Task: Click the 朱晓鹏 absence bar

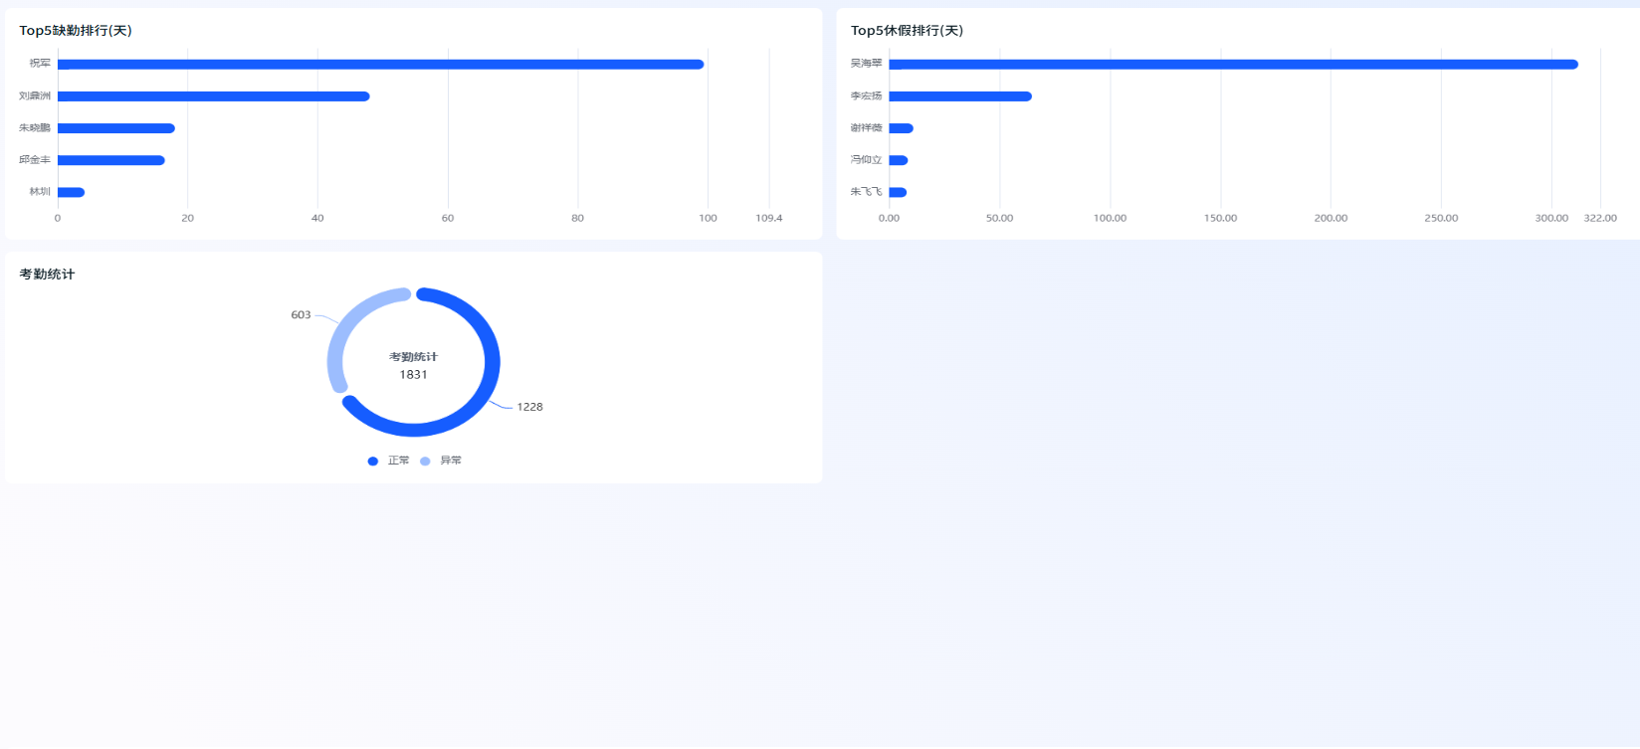Action: point(116,128)
